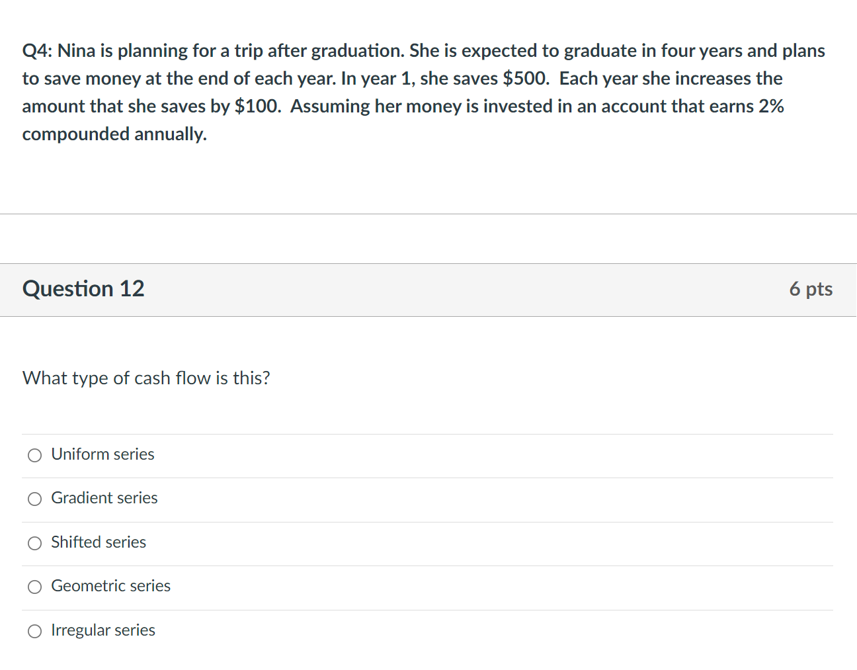
Task: Pick the Geometric series radio button
Action: (34, 587)
